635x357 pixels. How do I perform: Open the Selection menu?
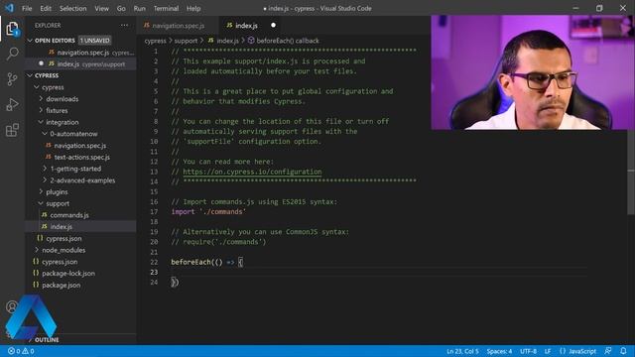click(72, 8)
